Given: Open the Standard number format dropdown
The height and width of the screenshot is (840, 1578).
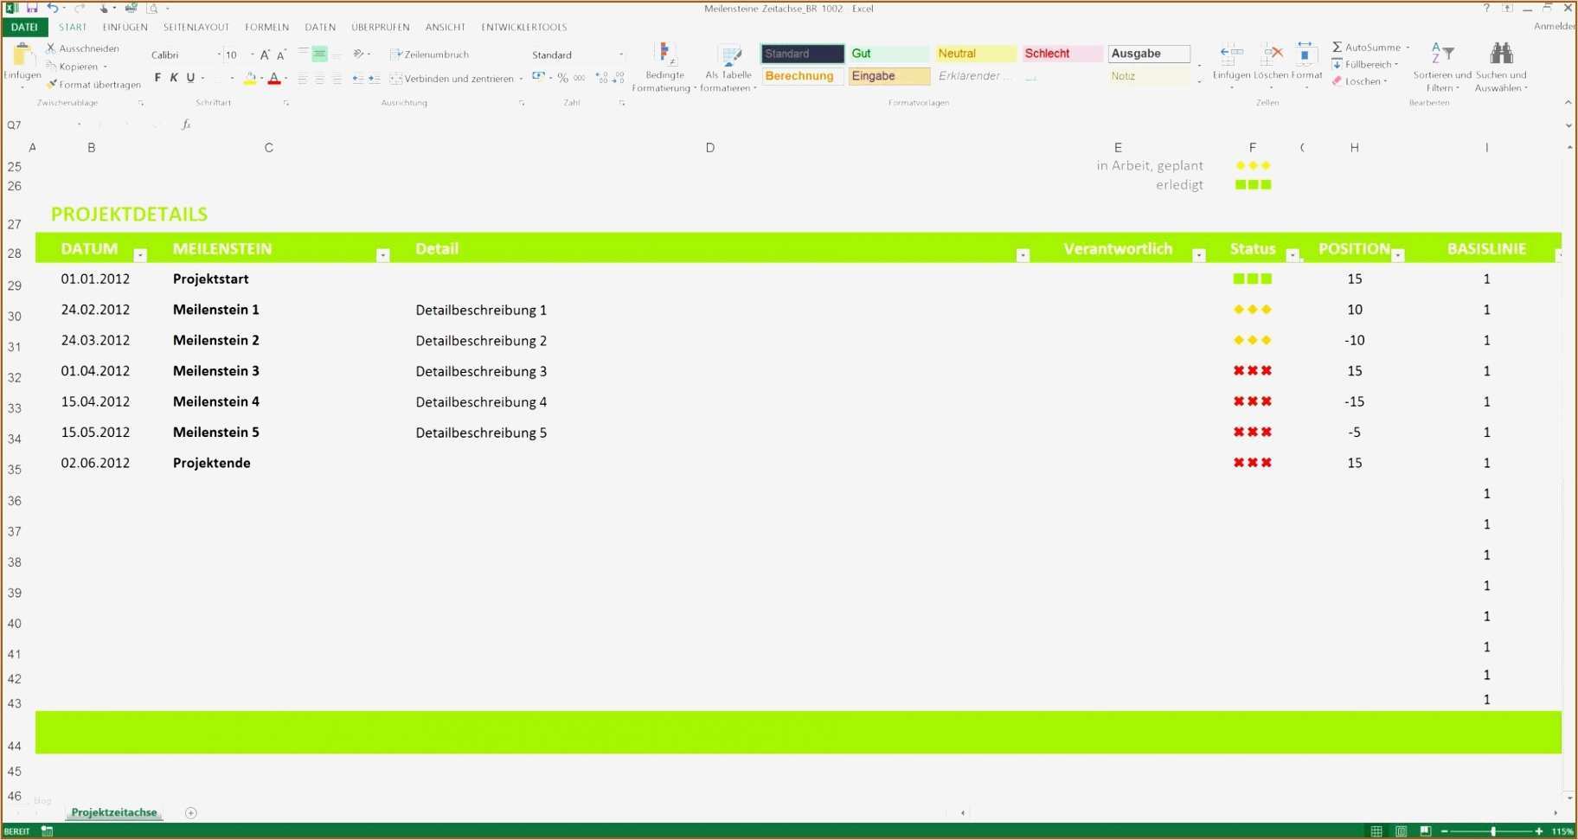Looking at the screenshot, I should [x=621, y=55].
